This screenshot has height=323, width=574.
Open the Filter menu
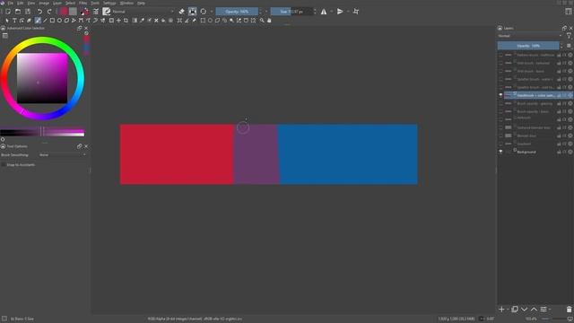tap(83, 3)
